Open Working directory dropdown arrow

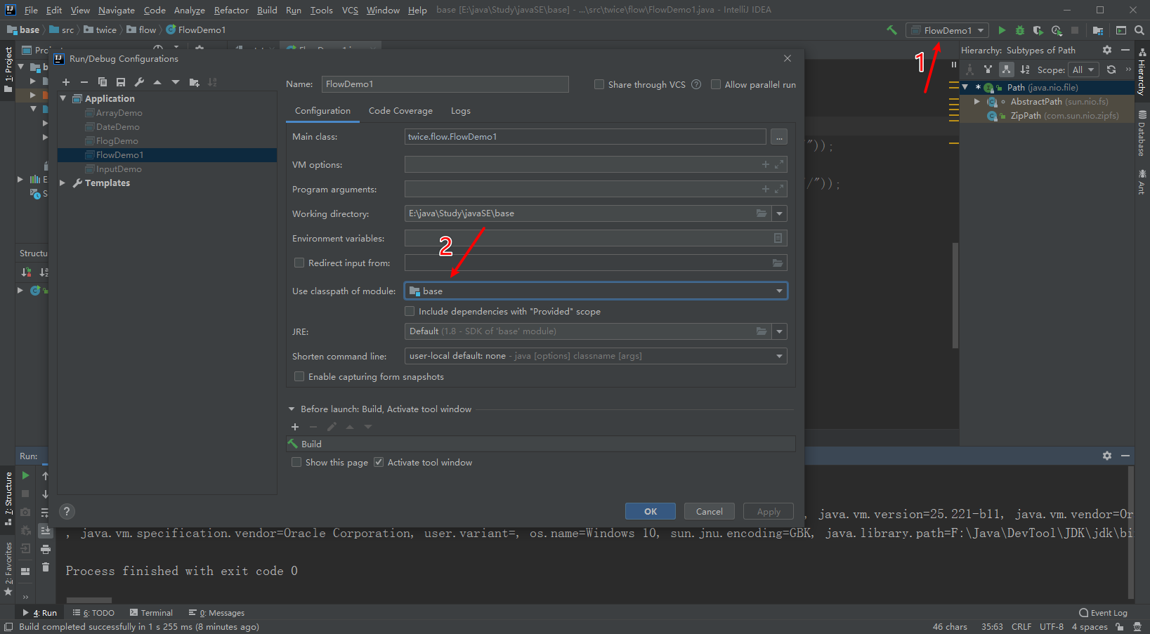click(x=779, y=213)
